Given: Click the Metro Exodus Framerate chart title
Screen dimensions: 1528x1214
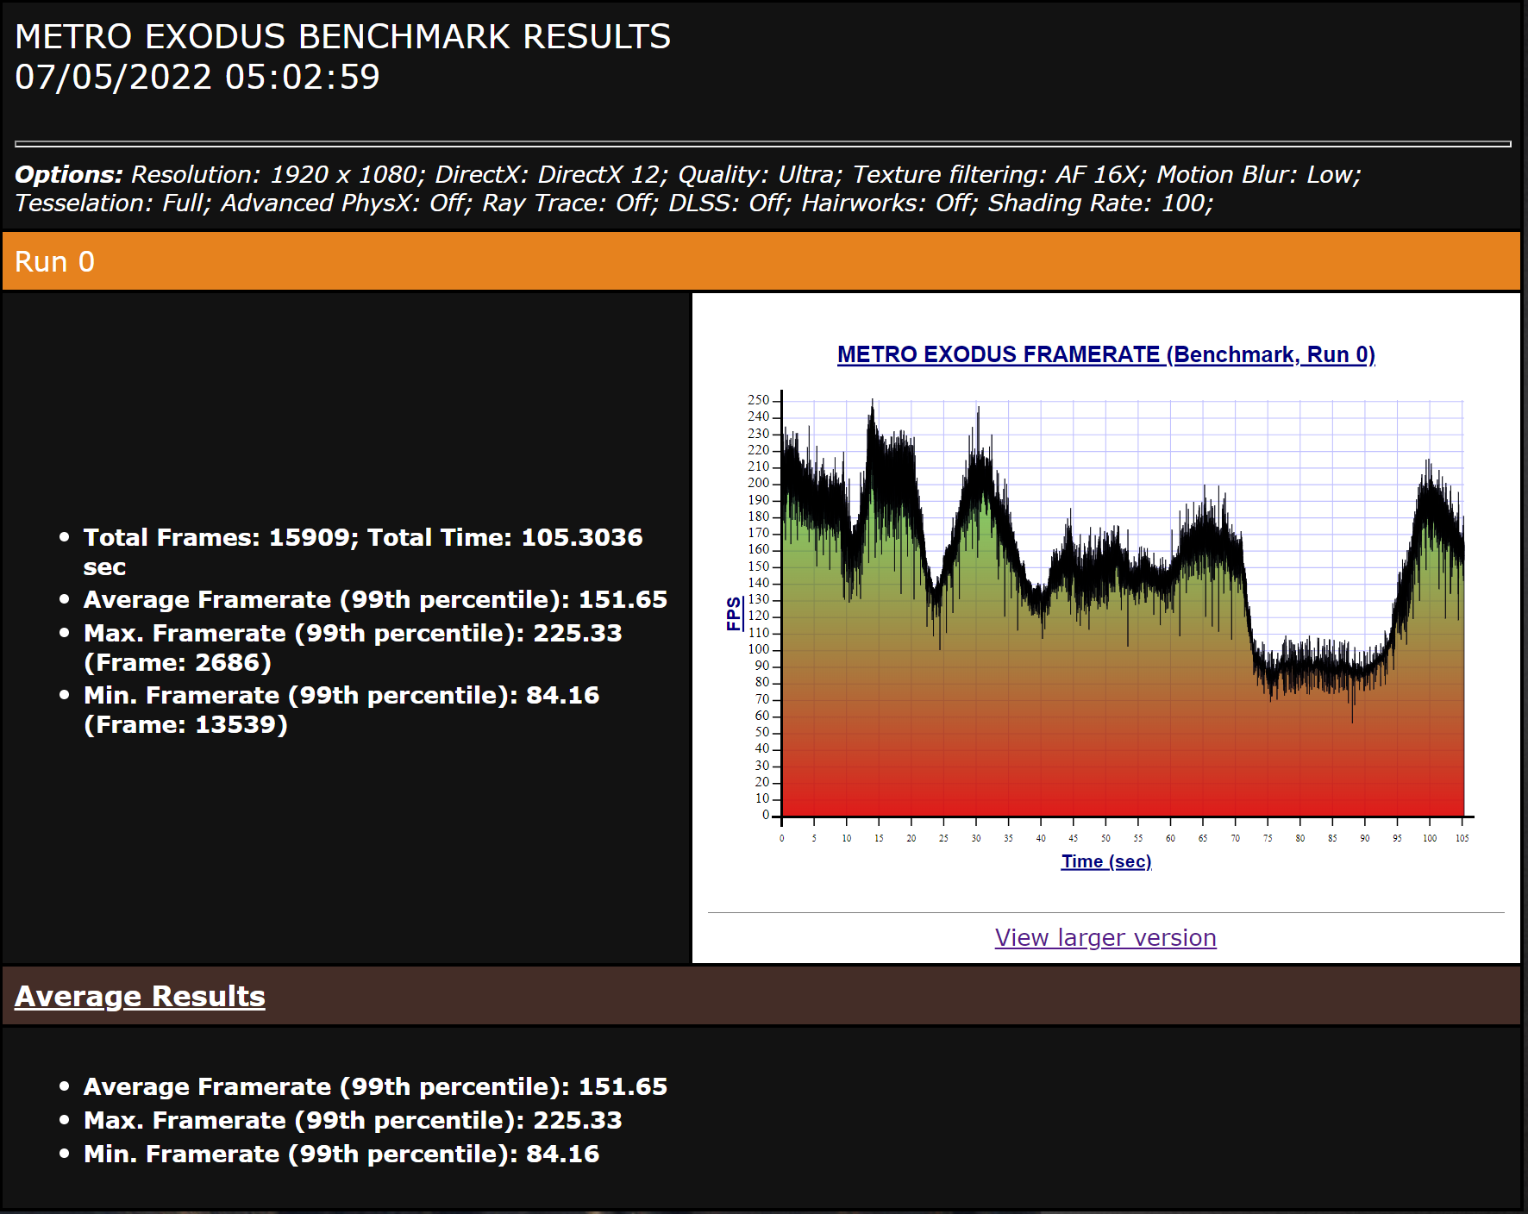Looking at the screenshot, I should pyautogui.click(x=1105, y=354).
